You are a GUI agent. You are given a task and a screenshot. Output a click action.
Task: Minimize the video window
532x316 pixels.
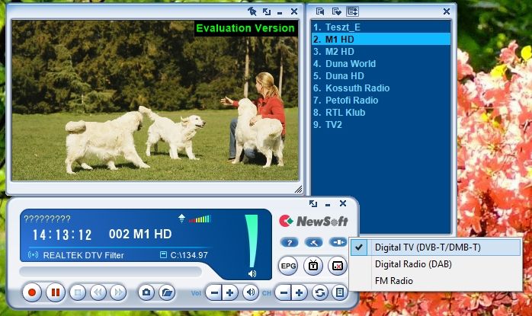coord(280,13)
